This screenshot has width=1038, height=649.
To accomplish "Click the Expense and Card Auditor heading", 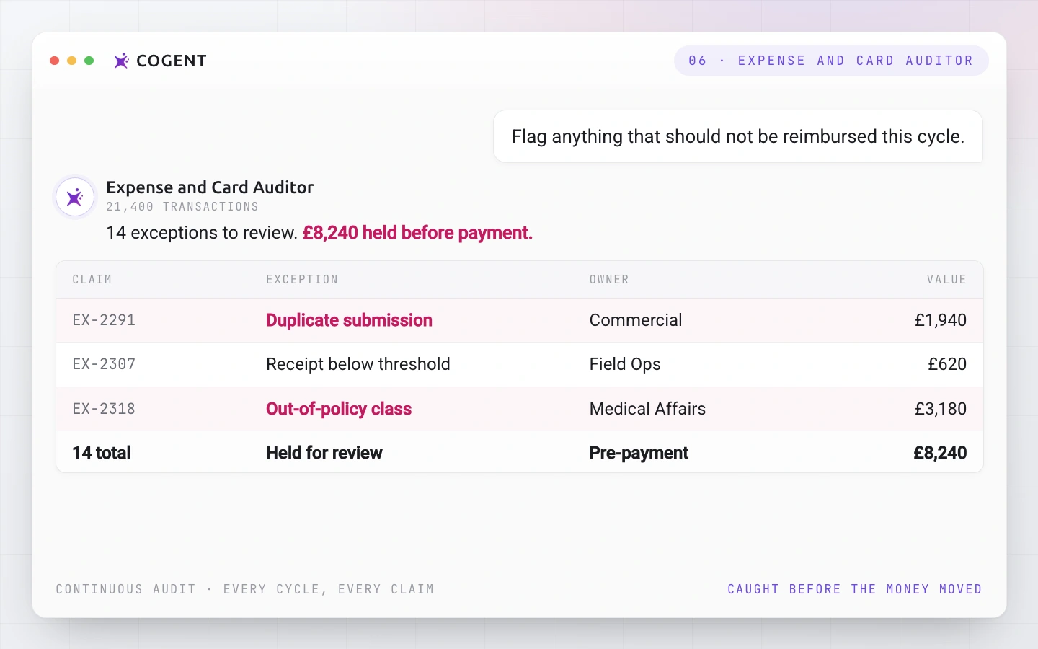I will point(210,187).
